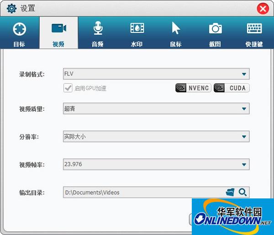The width and height of the screenshot is (274, 235).
Task: Open the 目标 target settings tab
Action: (19, 33)
